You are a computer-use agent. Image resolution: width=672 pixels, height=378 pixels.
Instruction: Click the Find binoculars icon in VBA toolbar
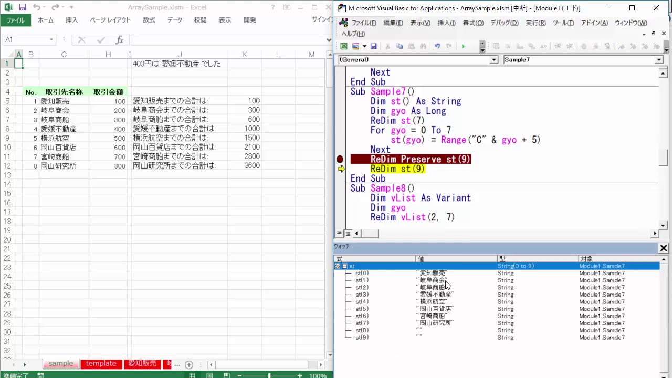pyautogui.click(x=424, y=46)
